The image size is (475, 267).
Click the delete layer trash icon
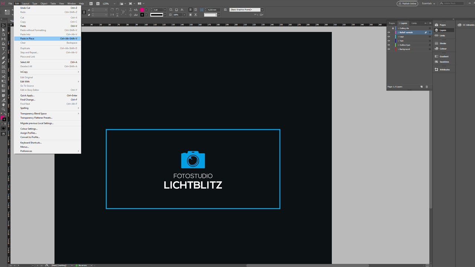point(427,87)
